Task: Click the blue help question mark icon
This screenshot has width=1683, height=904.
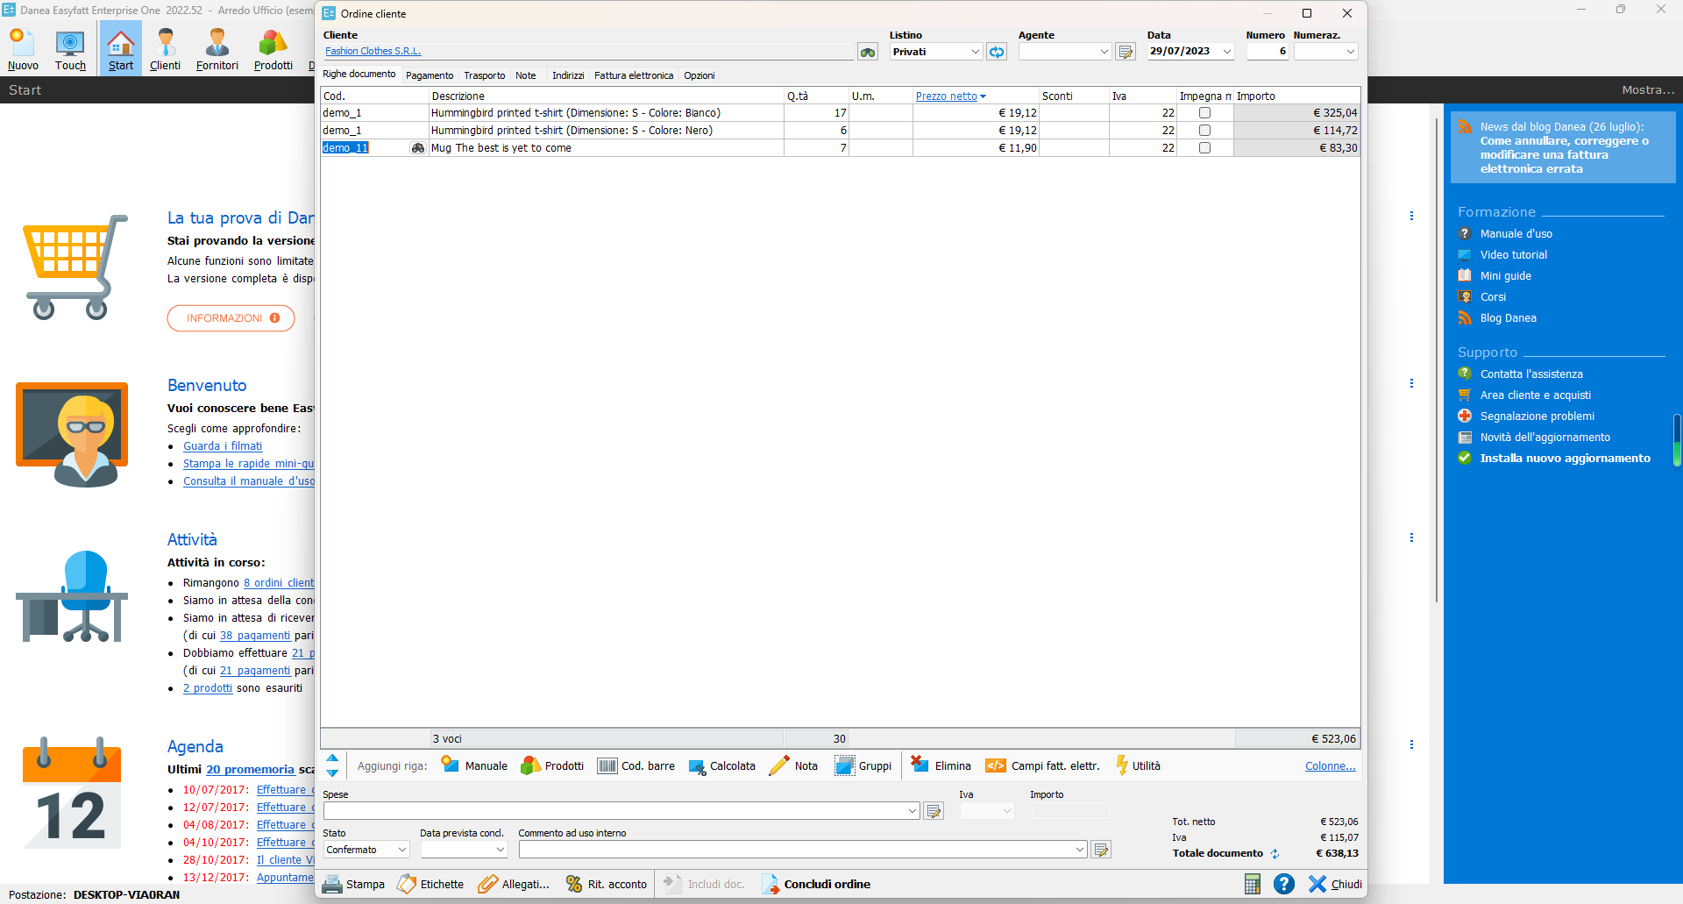Action: click(1283, 884)
